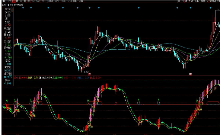Screen dimensions: 220x135
Task: Click the 设置 settings button
Action: pos(81,1)
